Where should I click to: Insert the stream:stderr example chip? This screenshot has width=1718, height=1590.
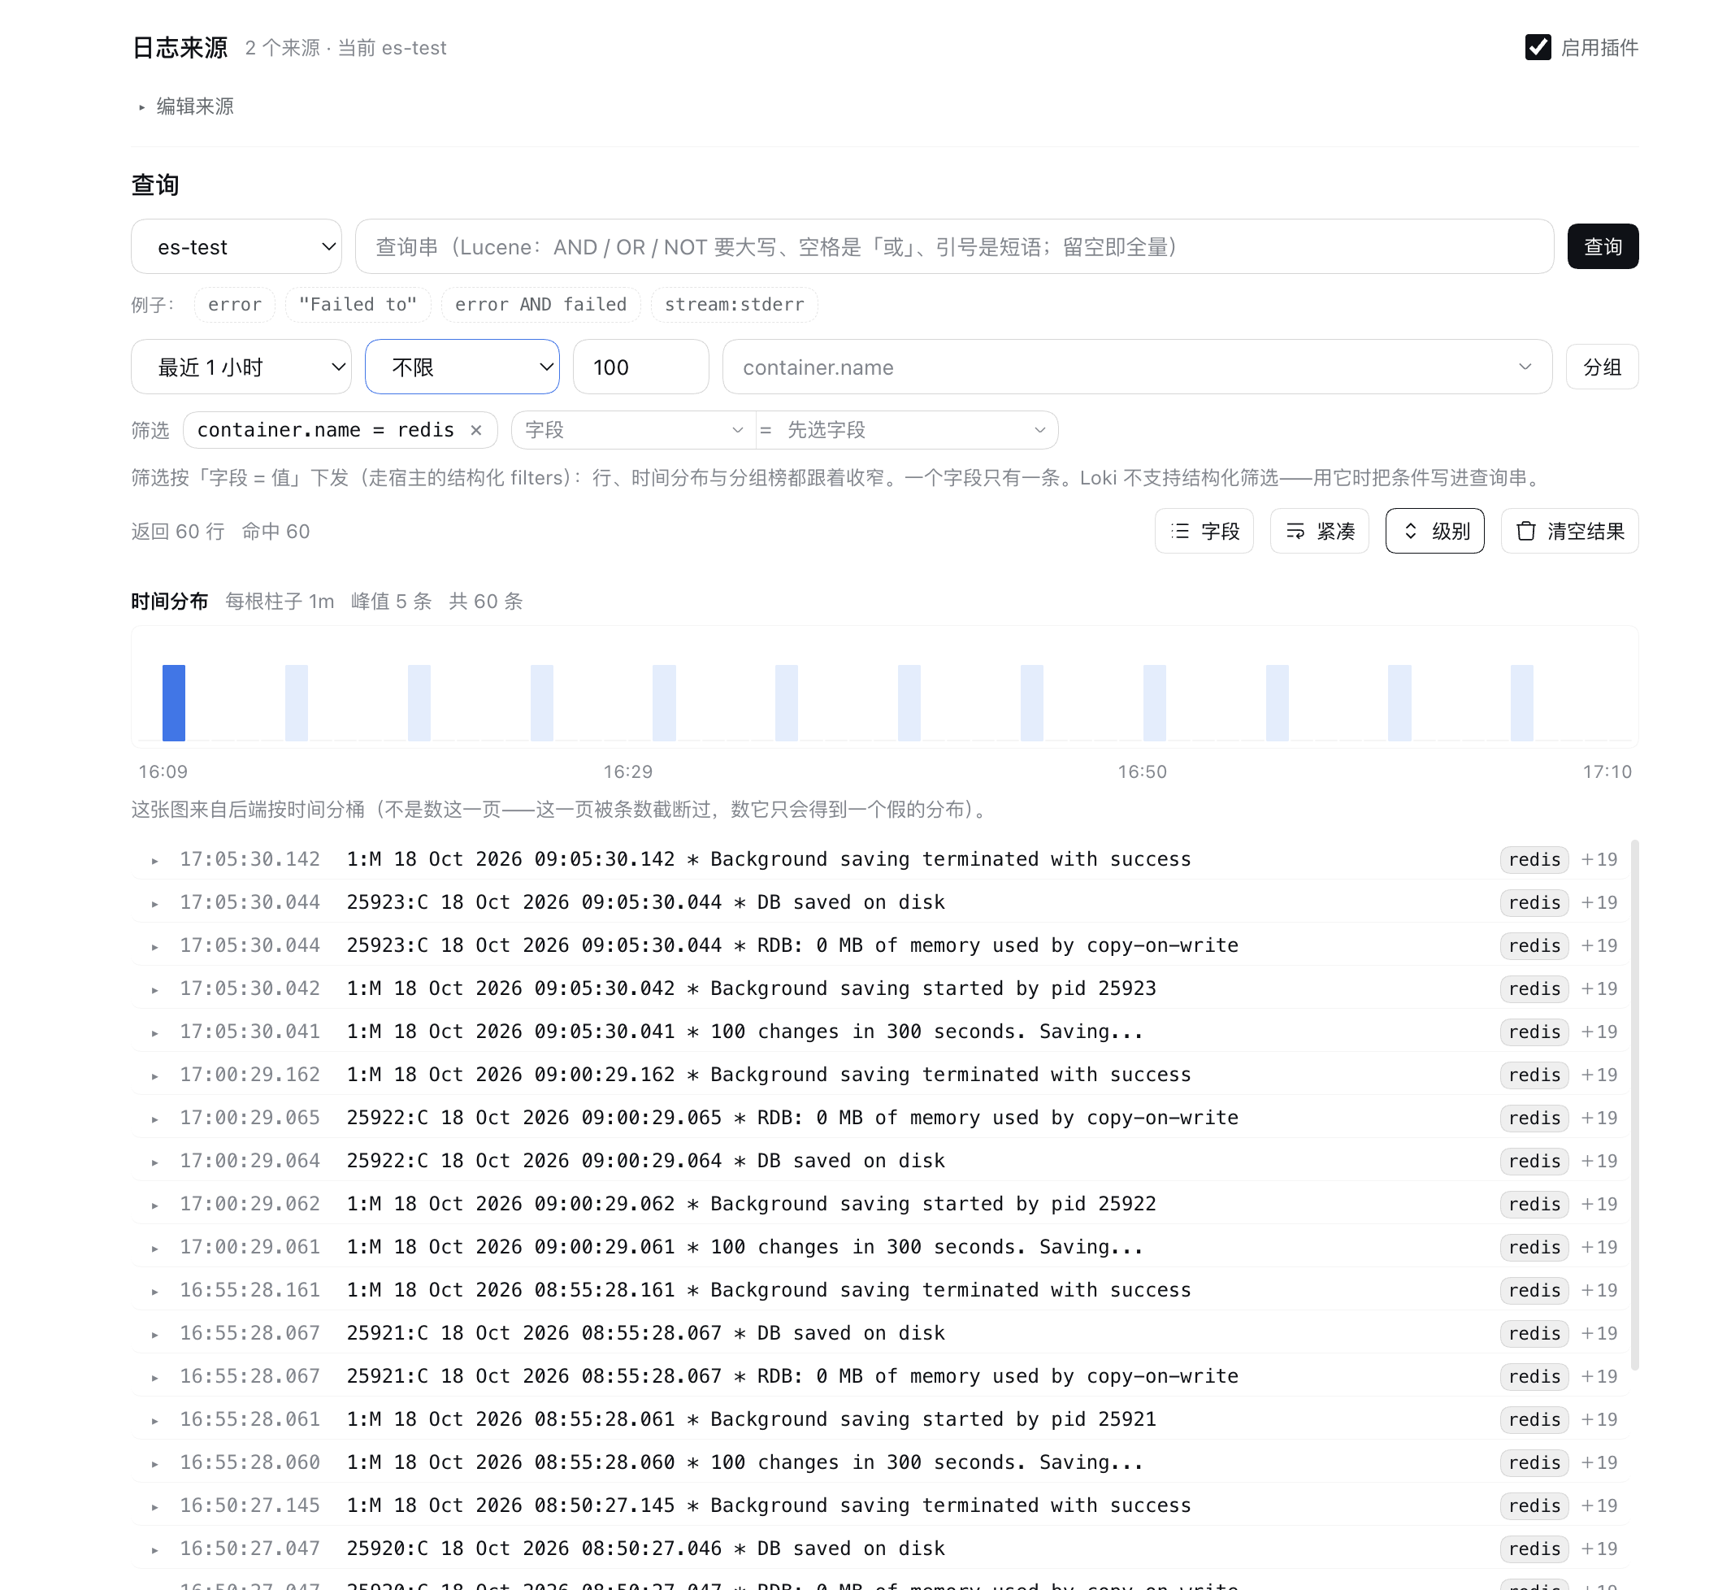tap(733, 305)
